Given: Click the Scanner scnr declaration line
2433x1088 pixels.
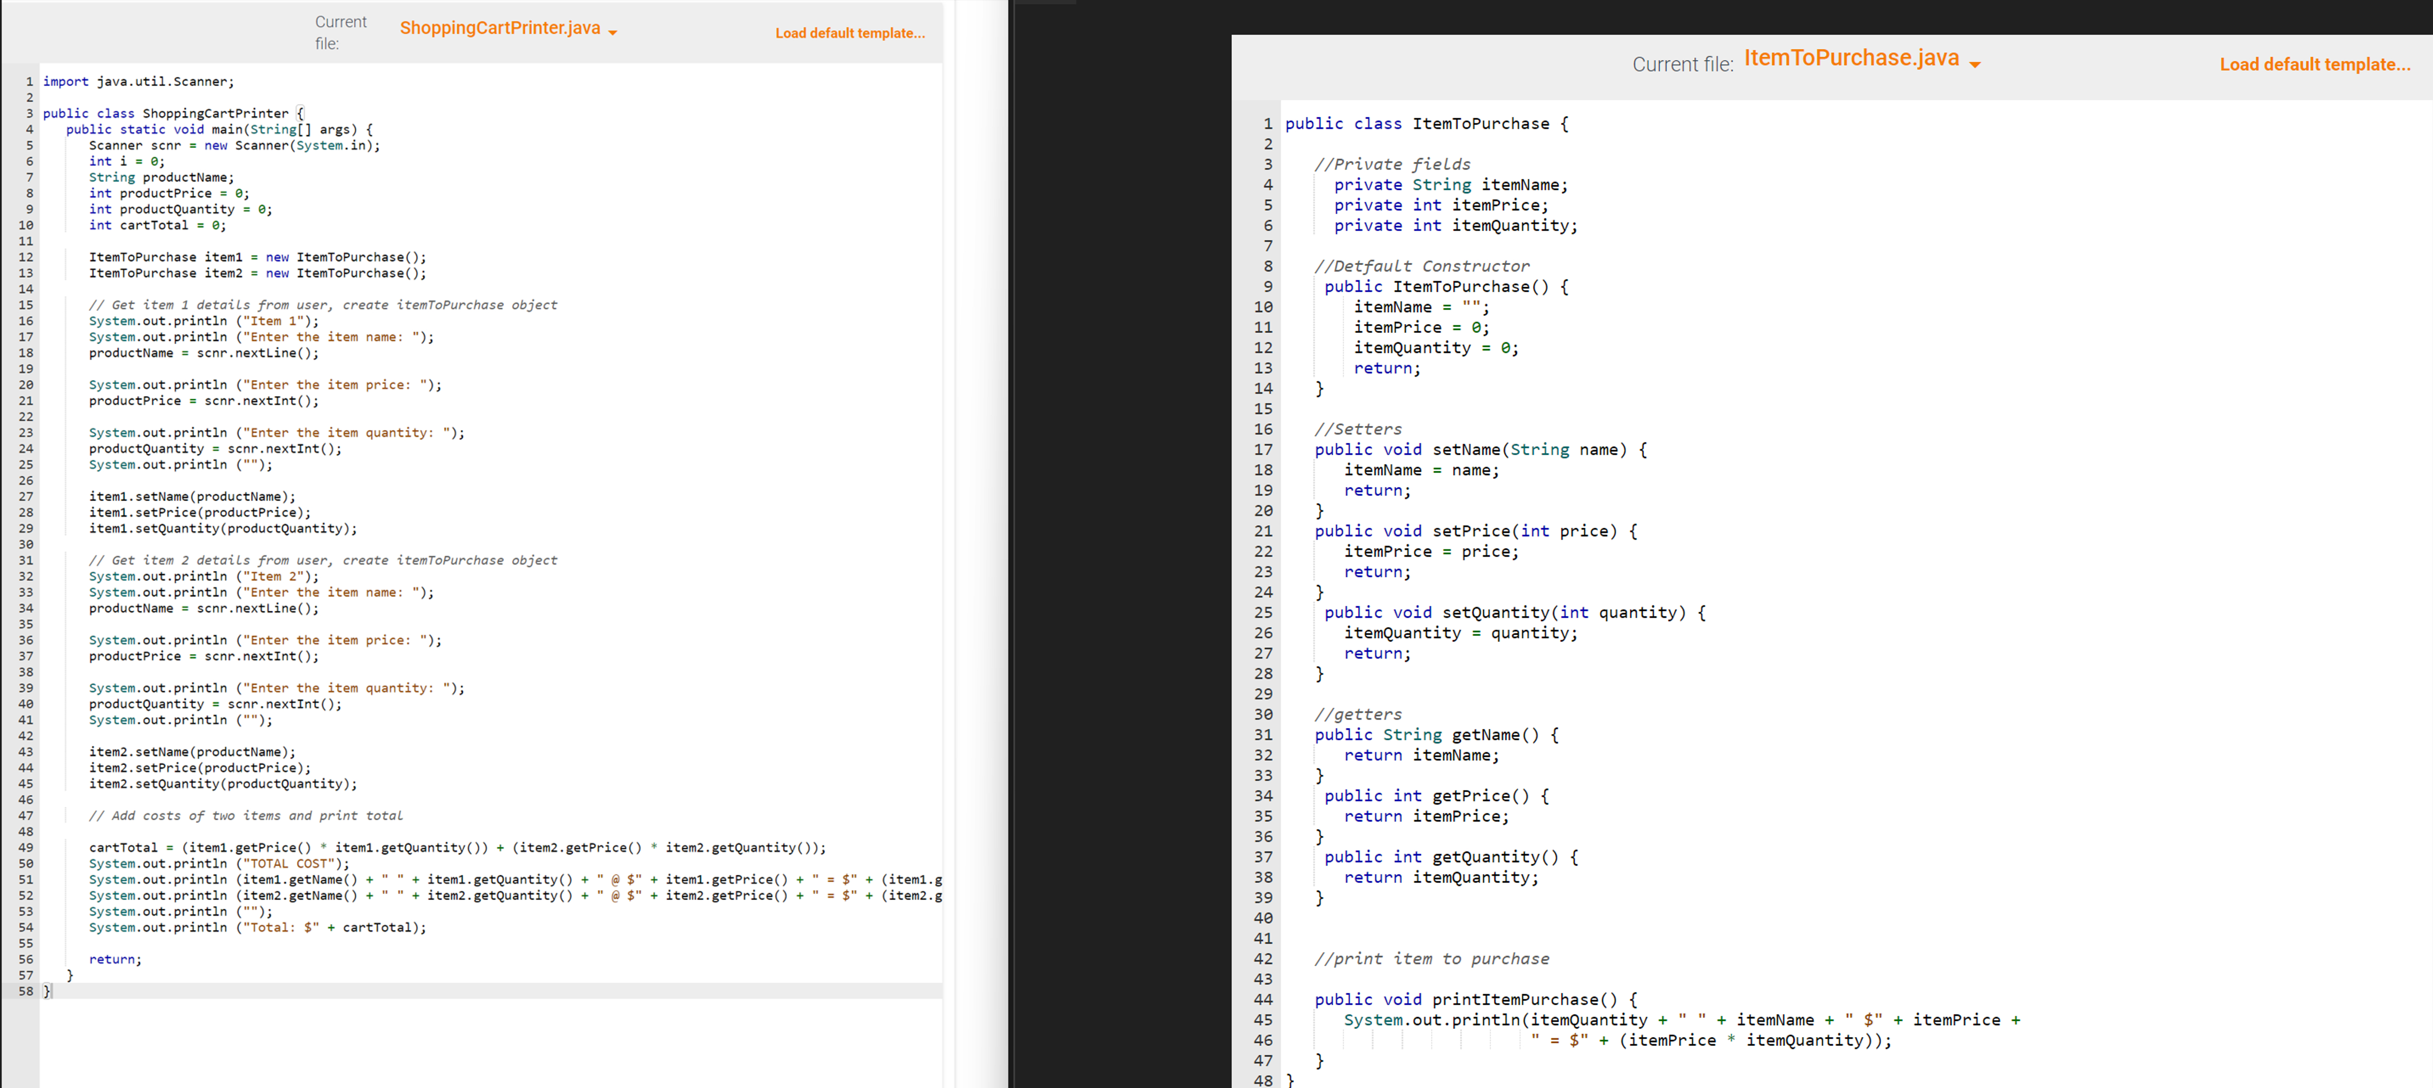Looking at the screenshot, I should click(233, 145).
